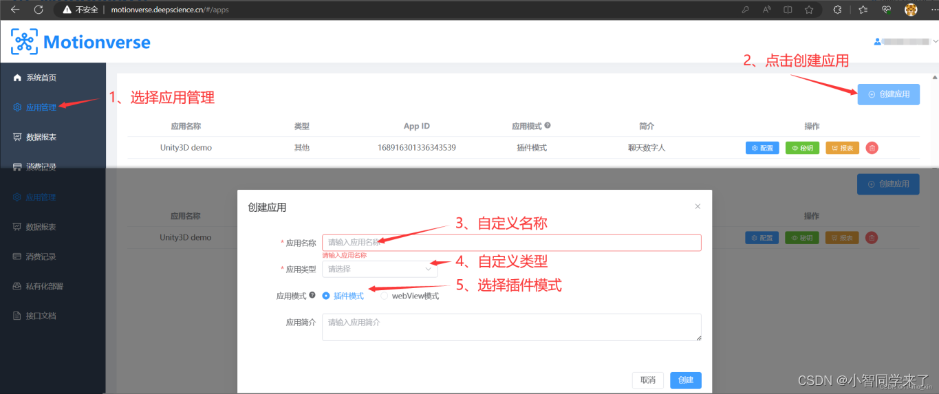Click the read aloud icon in address bar
Image resolution: width=939 pixels, height=394 pixels.
[x=767, y=10]
